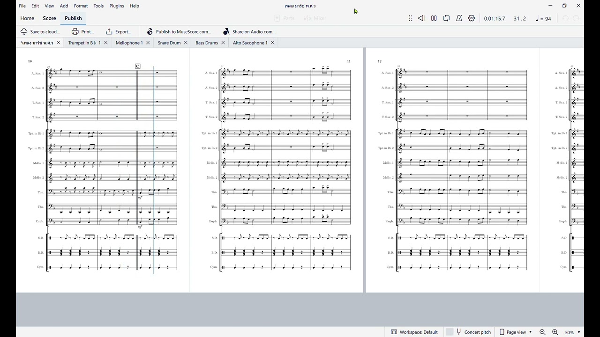
Task: Close the Bass Drums tab
Action: (223, 43)
